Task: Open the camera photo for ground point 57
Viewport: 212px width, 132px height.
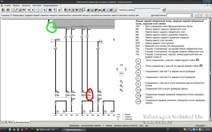Action: [197, 60]
